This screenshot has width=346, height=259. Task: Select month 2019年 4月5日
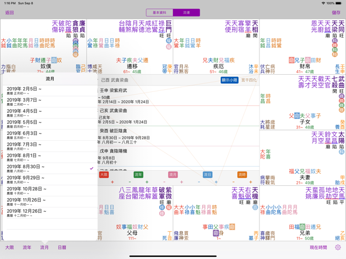tap(50, 113)
